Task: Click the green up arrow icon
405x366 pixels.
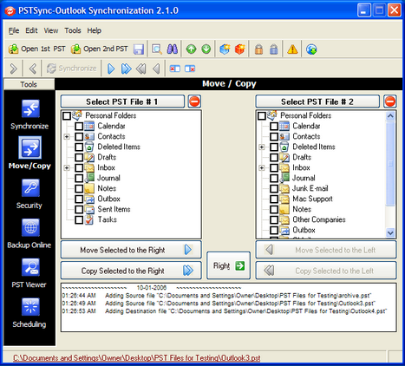Action: click(x=191, y=49)
